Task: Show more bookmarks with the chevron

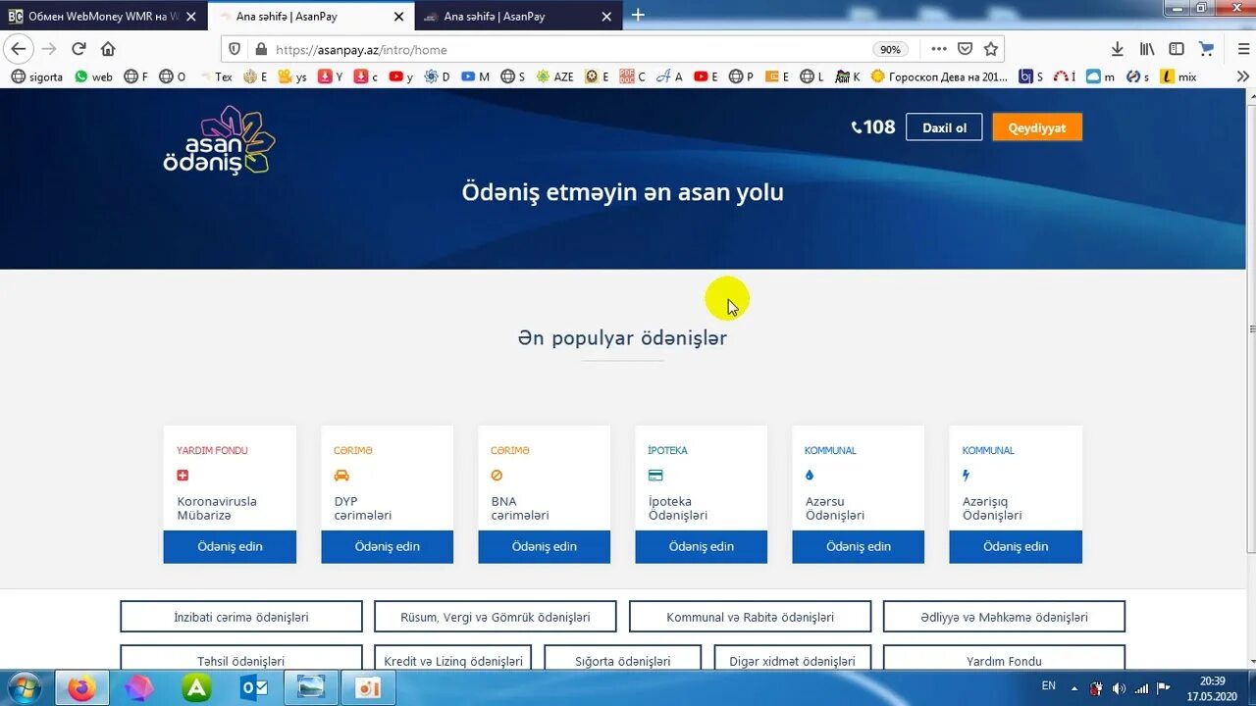Action: tap(1242, 76)
